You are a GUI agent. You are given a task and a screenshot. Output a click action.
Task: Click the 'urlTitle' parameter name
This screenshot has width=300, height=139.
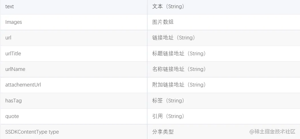tap(13, 53)
